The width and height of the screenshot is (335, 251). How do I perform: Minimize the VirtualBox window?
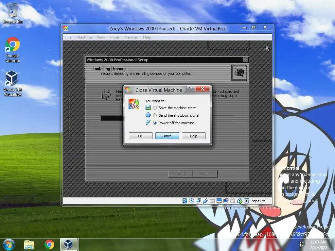click(245, 27)
